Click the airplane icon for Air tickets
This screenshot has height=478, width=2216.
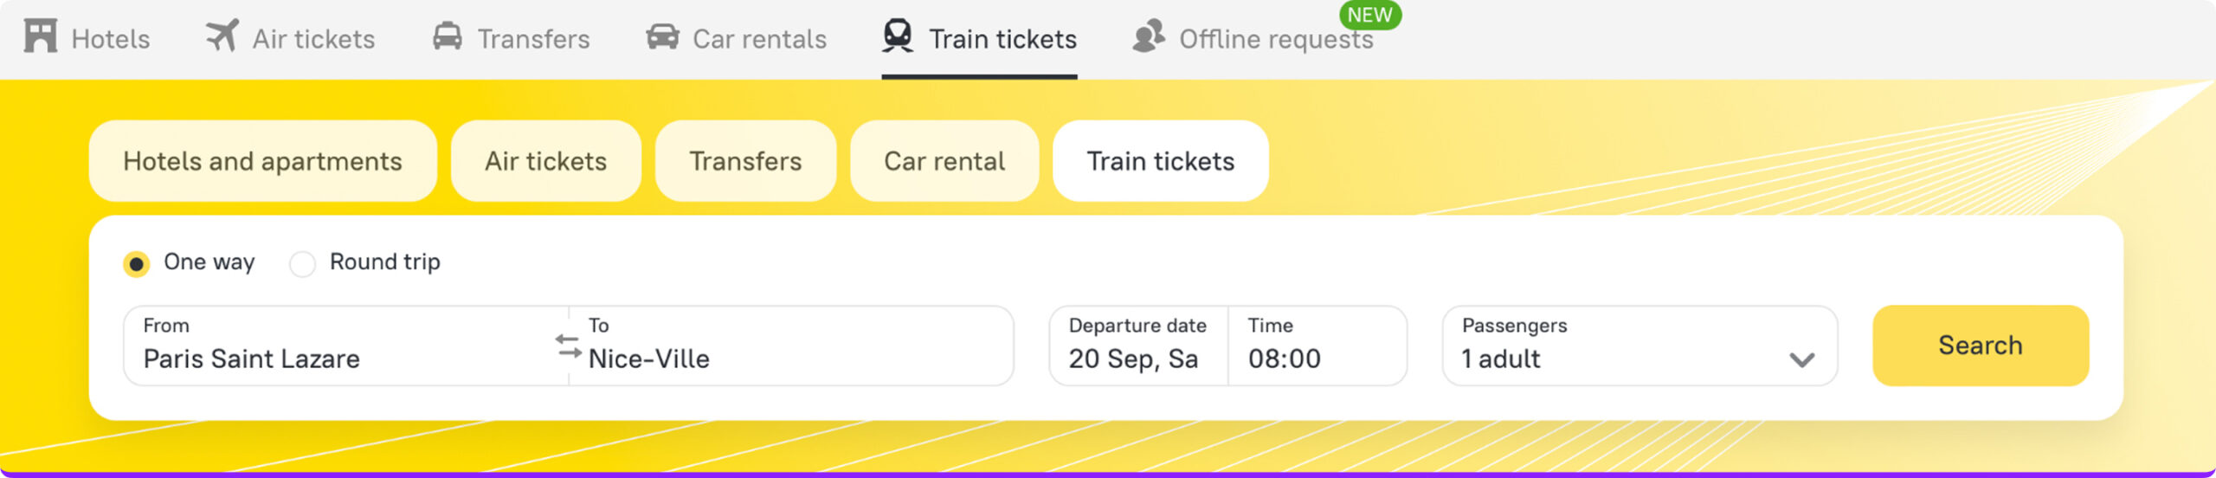[222, 36]
